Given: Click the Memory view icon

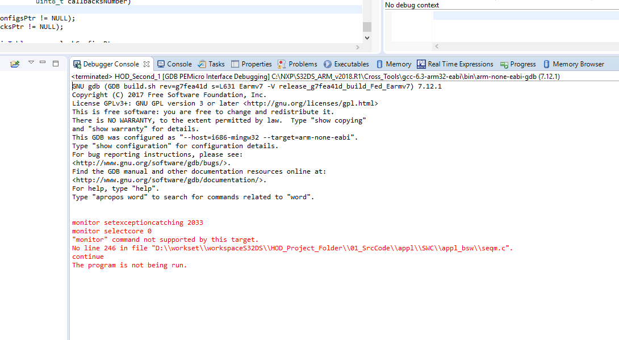Looking at the screenshot, I should 379,64.
